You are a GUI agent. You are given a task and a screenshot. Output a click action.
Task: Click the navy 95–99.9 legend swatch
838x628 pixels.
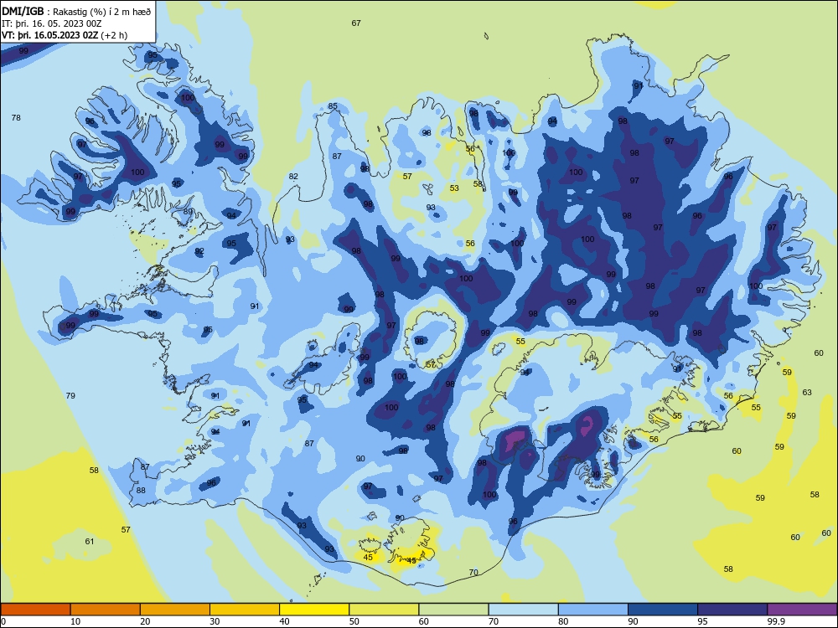point(732,610)
